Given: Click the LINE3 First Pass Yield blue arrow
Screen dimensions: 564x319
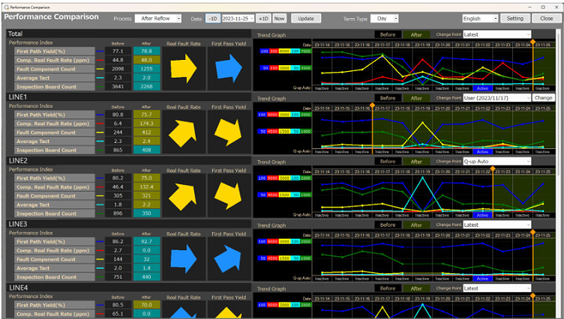Looking at the screenshot, I should (x=228, y=258).
